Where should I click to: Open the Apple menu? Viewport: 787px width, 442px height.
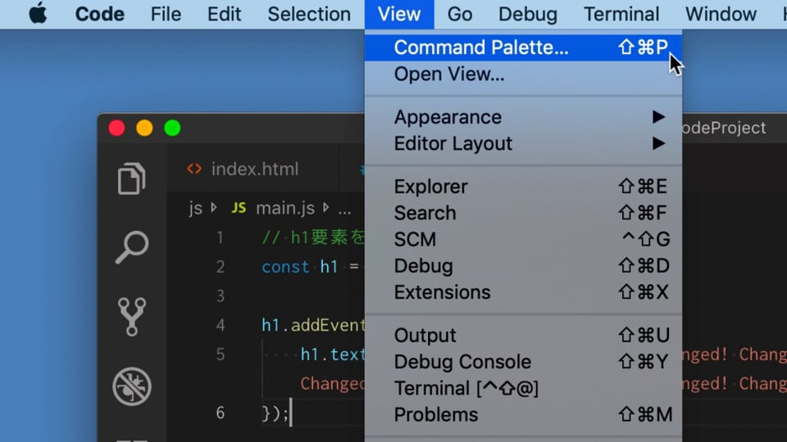[x=38, y=14]
